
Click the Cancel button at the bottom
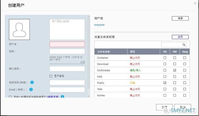click(x=183, y=107)
